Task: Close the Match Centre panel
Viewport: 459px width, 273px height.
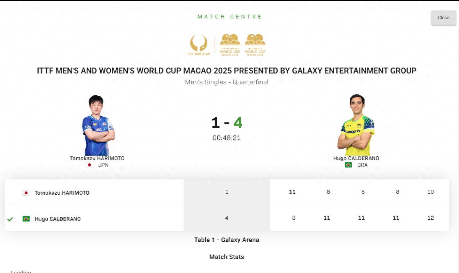Action: tap(443, 18)
